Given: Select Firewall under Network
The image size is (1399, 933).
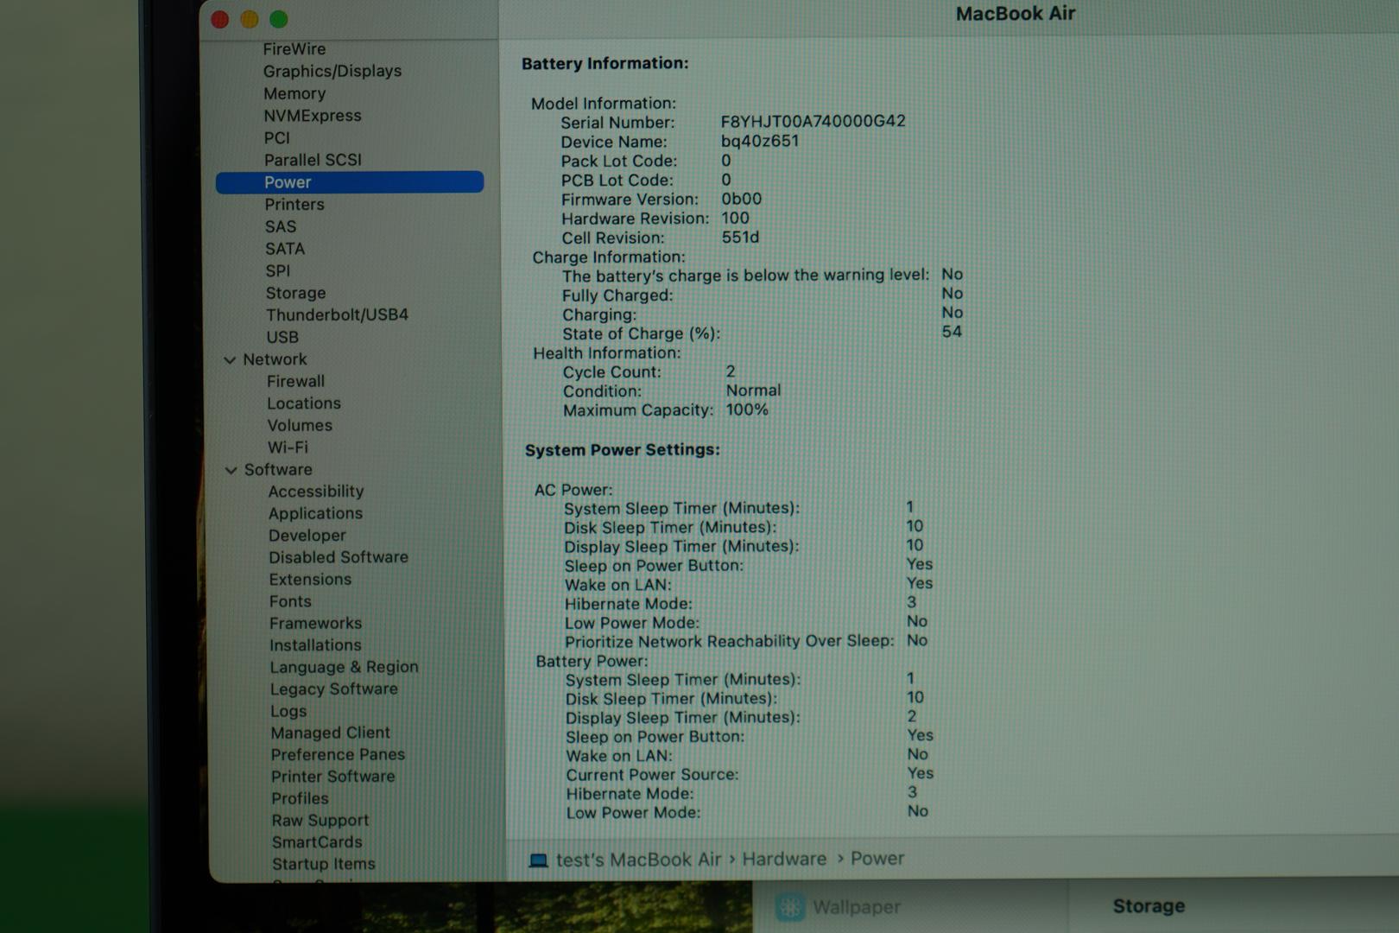Looking at the screenshot, I should 295,381.
